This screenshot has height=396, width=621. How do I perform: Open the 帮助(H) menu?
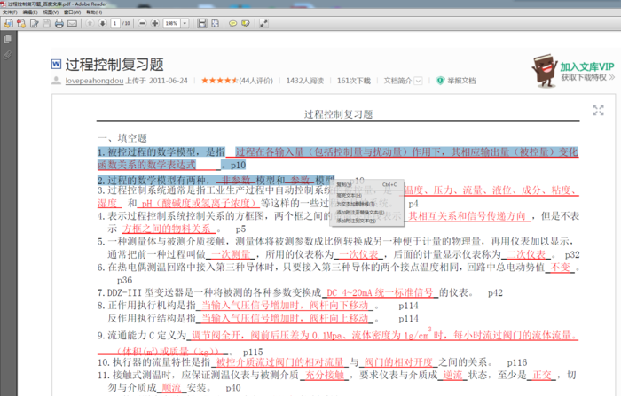94,12
